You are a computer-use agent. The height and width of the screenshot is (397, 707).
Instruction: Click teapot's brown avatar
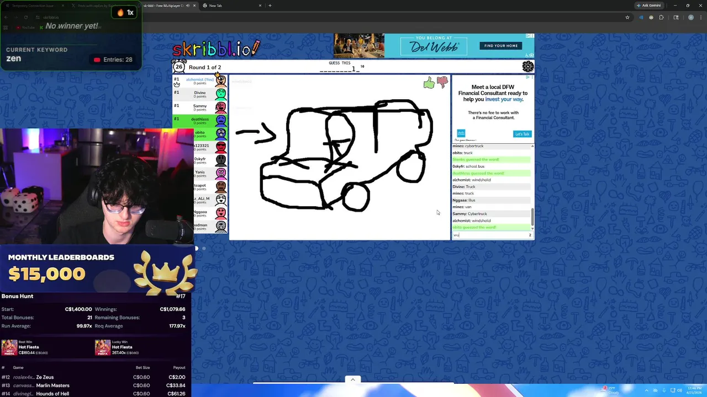(x=221, y=186)
